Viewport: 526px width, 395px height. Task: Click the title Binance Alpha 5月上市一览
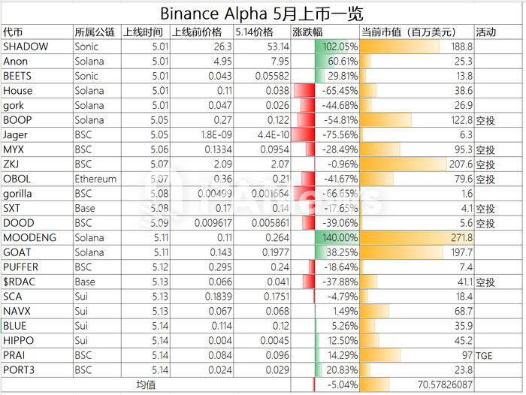tap(261, 14)
